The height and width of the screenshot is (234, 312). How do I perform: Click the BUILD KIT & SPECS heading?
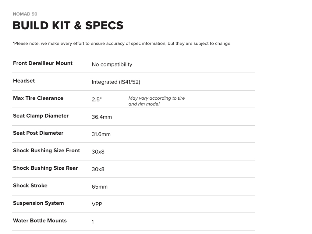tap(68, 26)
